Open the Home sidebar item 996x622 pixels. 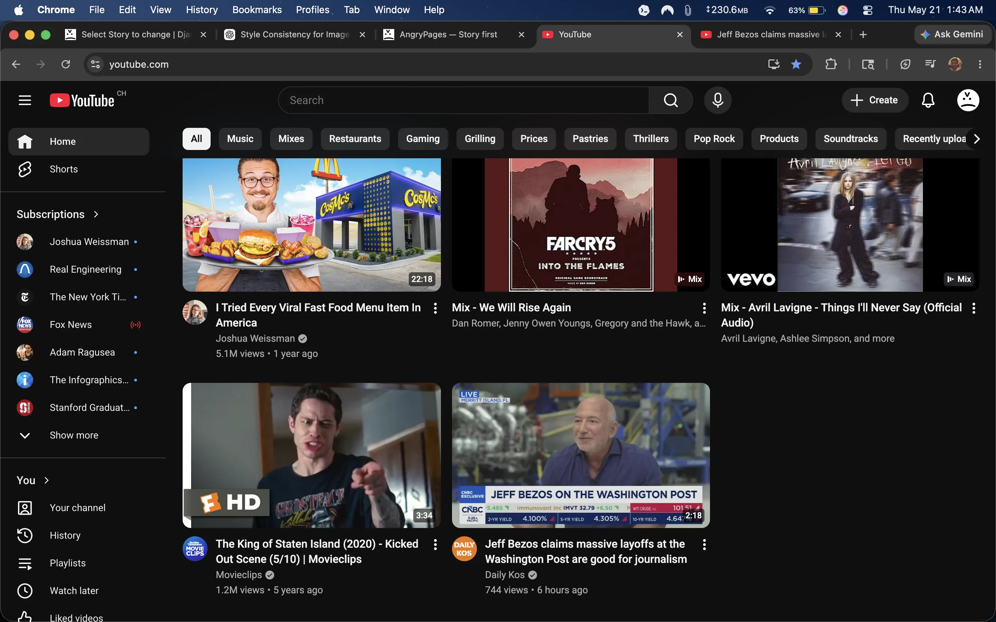pyautogui.click(x=79, y=142)
